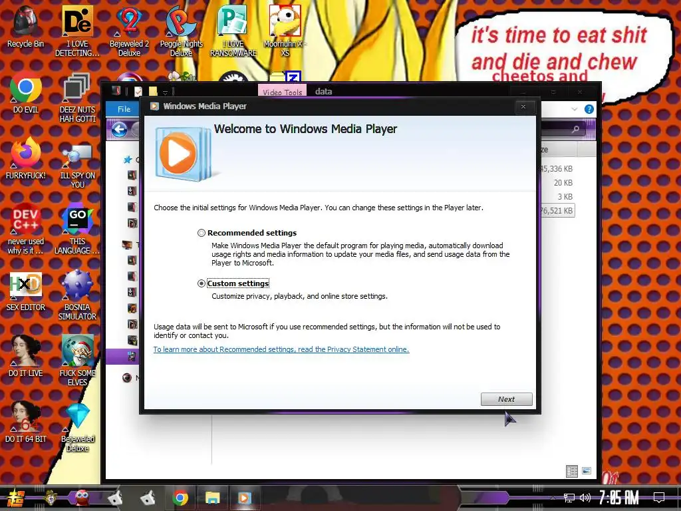
Task: Open the HxD hex editor desktop shortcut
Action: pos(25,291)
